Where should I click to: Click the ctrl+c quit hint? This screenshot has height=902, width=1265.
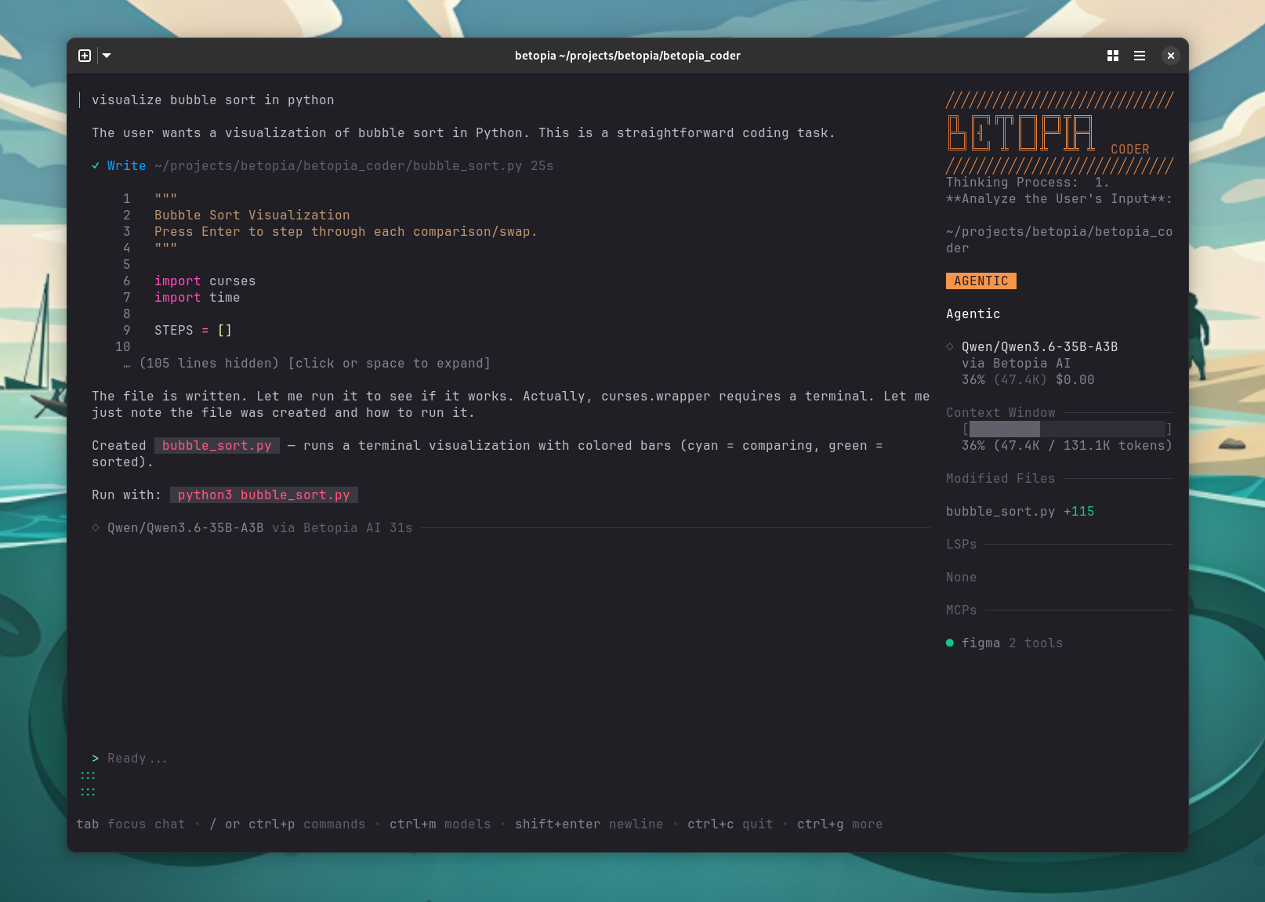click(x=730, y=824)
